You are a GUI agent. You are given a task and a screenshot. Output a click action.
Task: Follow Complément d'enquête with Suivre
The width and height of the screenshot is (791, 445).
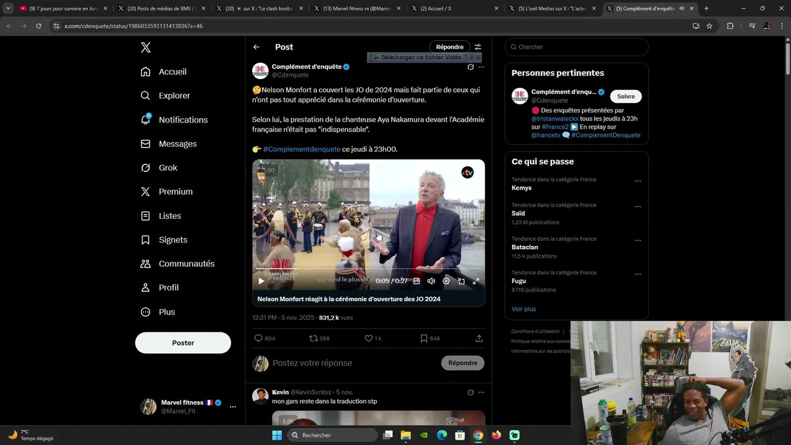(626, 96)
